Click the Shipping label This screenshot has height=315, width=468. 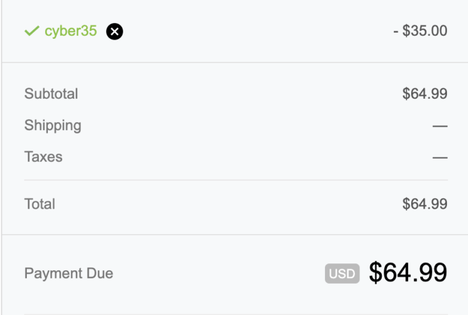[53, 126]
